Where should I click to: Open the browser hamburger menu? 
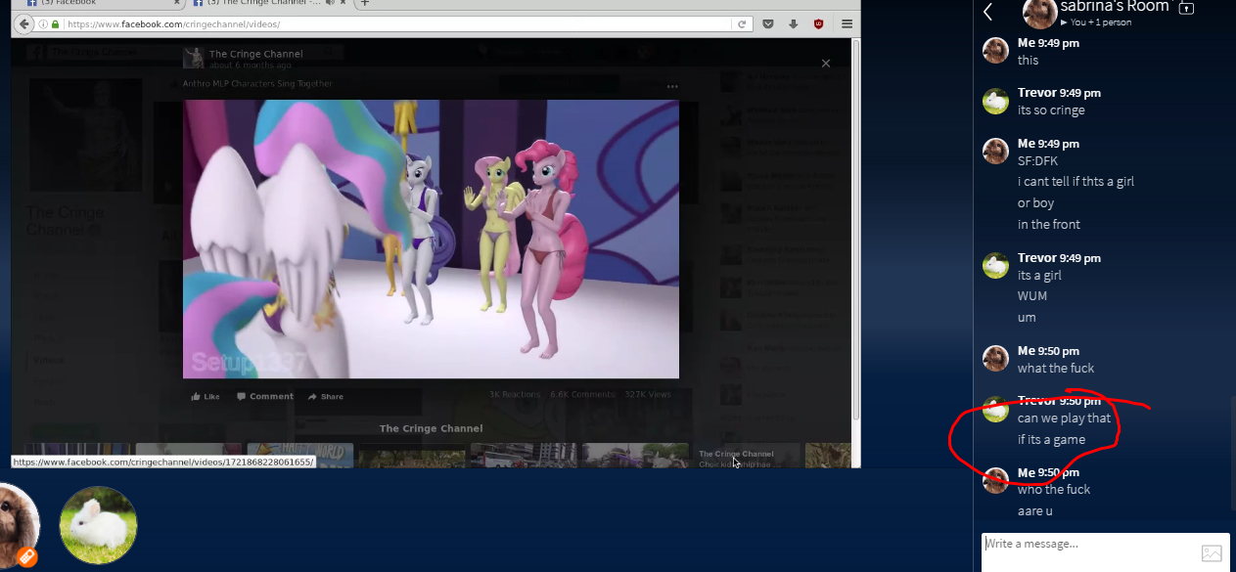[847, 23]
